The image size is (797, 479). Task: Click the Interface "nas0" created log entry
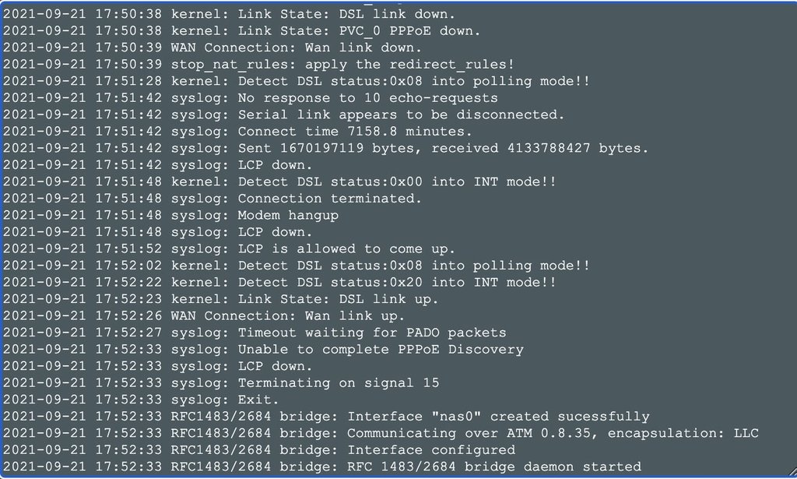click(326, 417)
